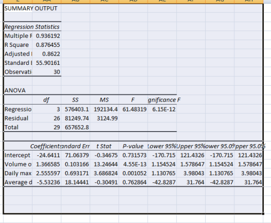Select the Coefficients column header
The image size is (271, 223).
click(46, 146)
